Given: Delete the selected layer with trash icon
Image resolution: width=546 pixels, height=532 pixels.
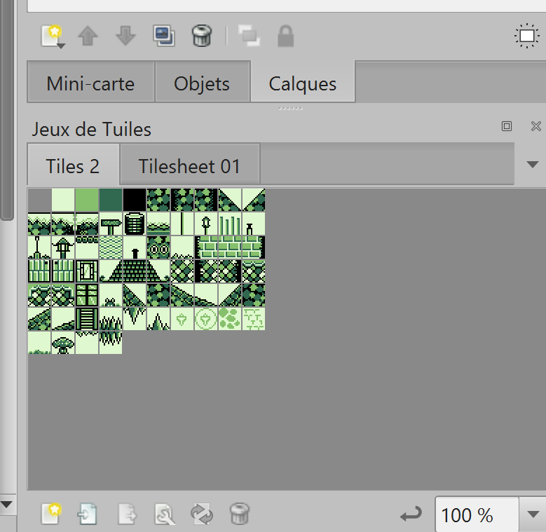Looking at the screenshot, I should tap(202, 36).
